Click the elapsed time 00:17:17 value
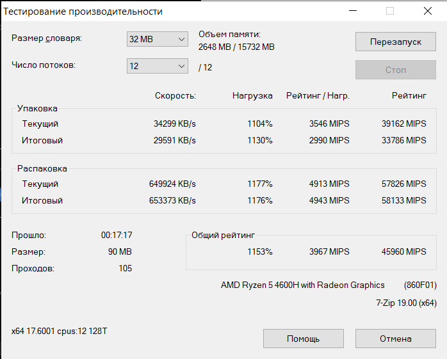The image size is (447, 359). tap(117, 235)
